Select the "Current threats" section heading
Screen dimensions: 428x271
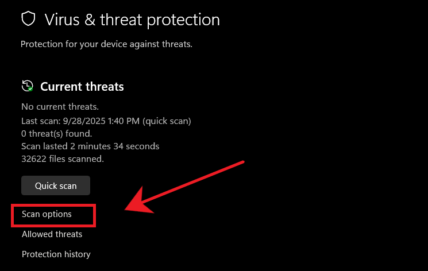point(82,87)
